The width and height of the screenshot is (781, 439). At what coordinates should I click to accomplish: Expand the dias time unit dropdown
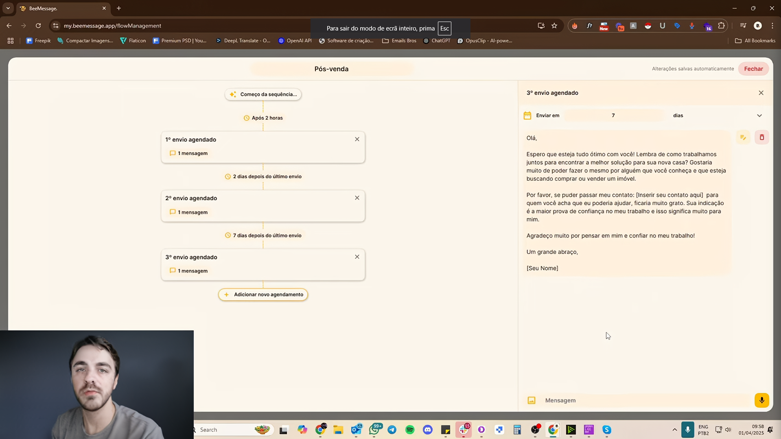(759, 116)
